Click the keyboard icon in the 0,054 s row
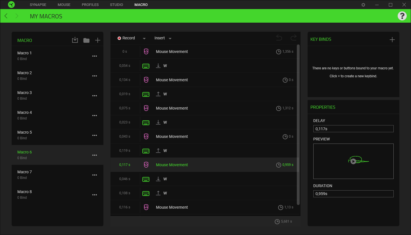Viewport: 411px width, 235px height. coord(146,66)
